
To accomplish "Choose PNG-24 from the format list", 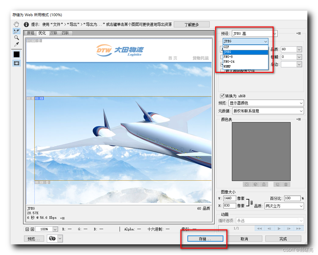I will (x=245, y=62).
